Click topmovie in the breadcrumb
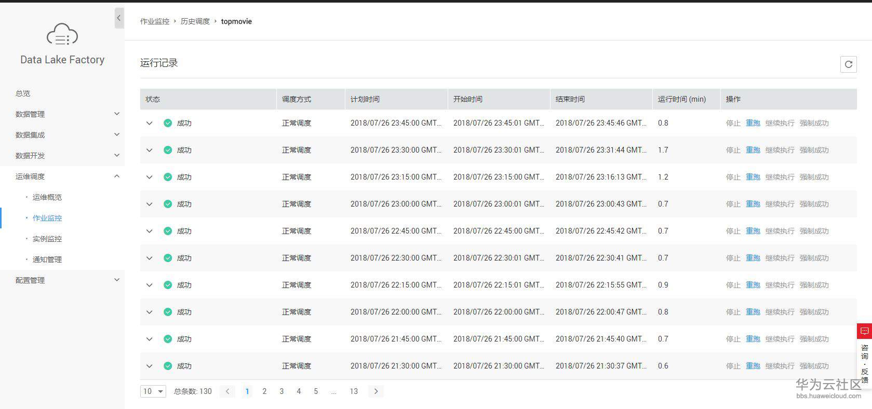This screenshot has height=409, width=872. [x=236, y=21]
